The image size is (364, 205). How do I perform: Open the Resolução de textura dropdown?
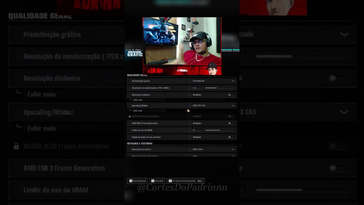[x=213, y=149]
